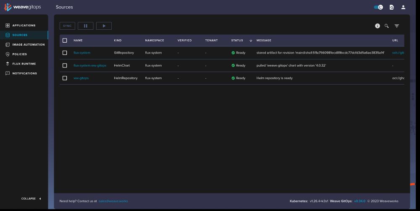The image size is (420, 211).
Task: Sort by Kind column header
Action: tap(118, 40)
